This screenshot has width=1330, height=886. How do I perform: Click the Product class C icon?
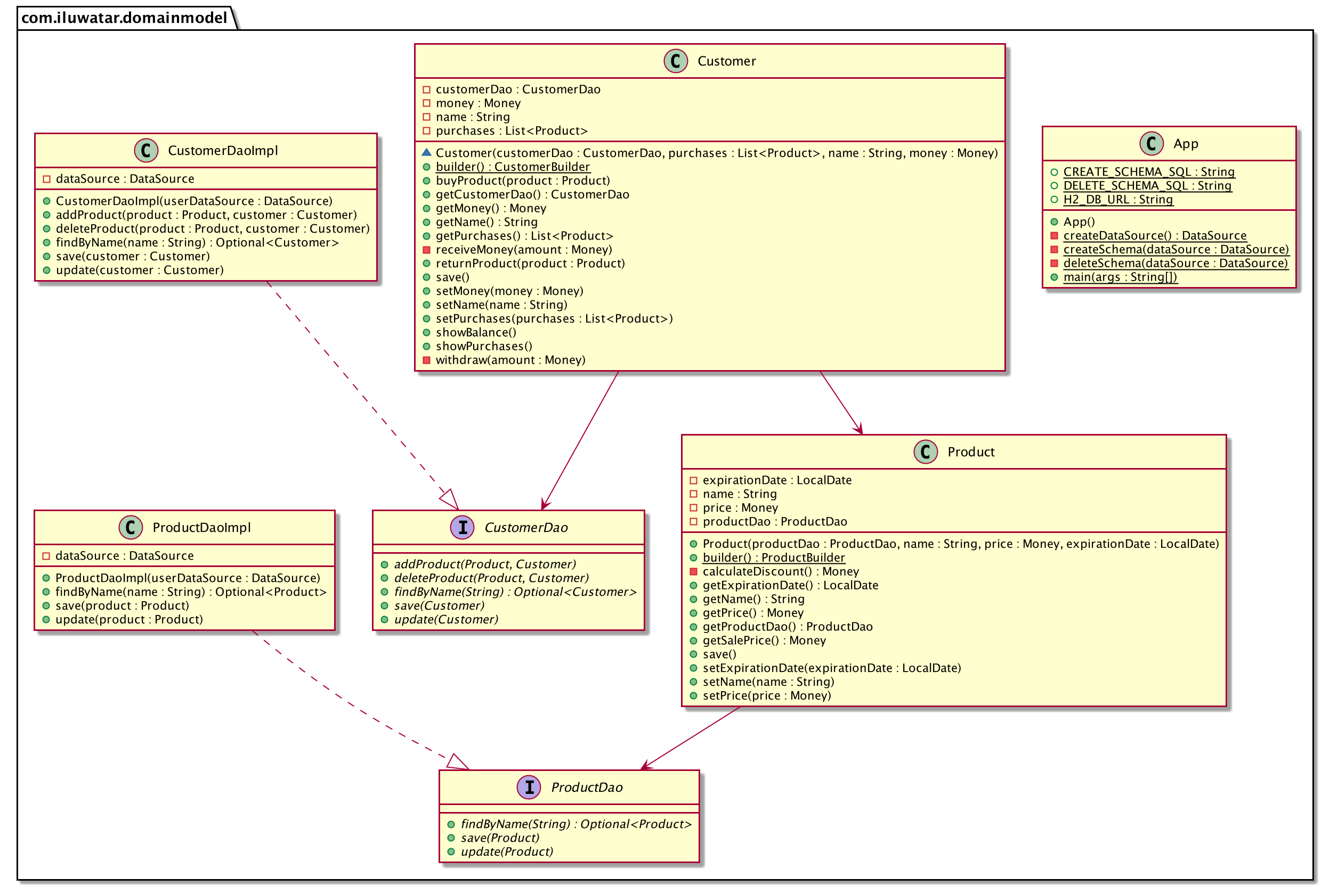tap(926, 452)
